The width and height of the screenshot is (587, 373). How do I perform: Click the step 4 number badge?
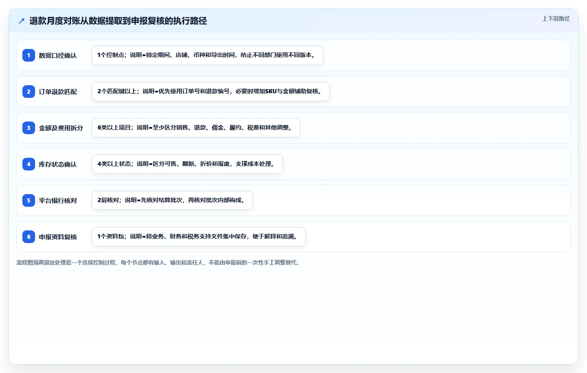[29, 164]
